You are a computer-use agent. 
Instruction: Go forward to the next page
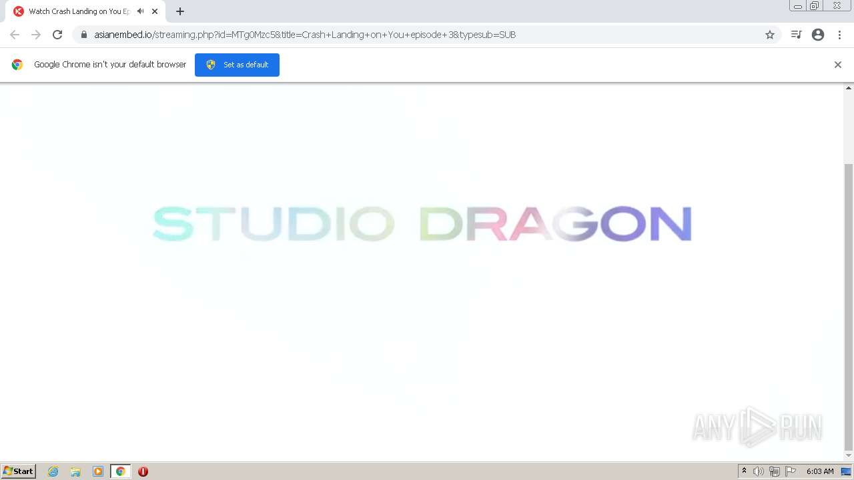[x=36, y=35]
